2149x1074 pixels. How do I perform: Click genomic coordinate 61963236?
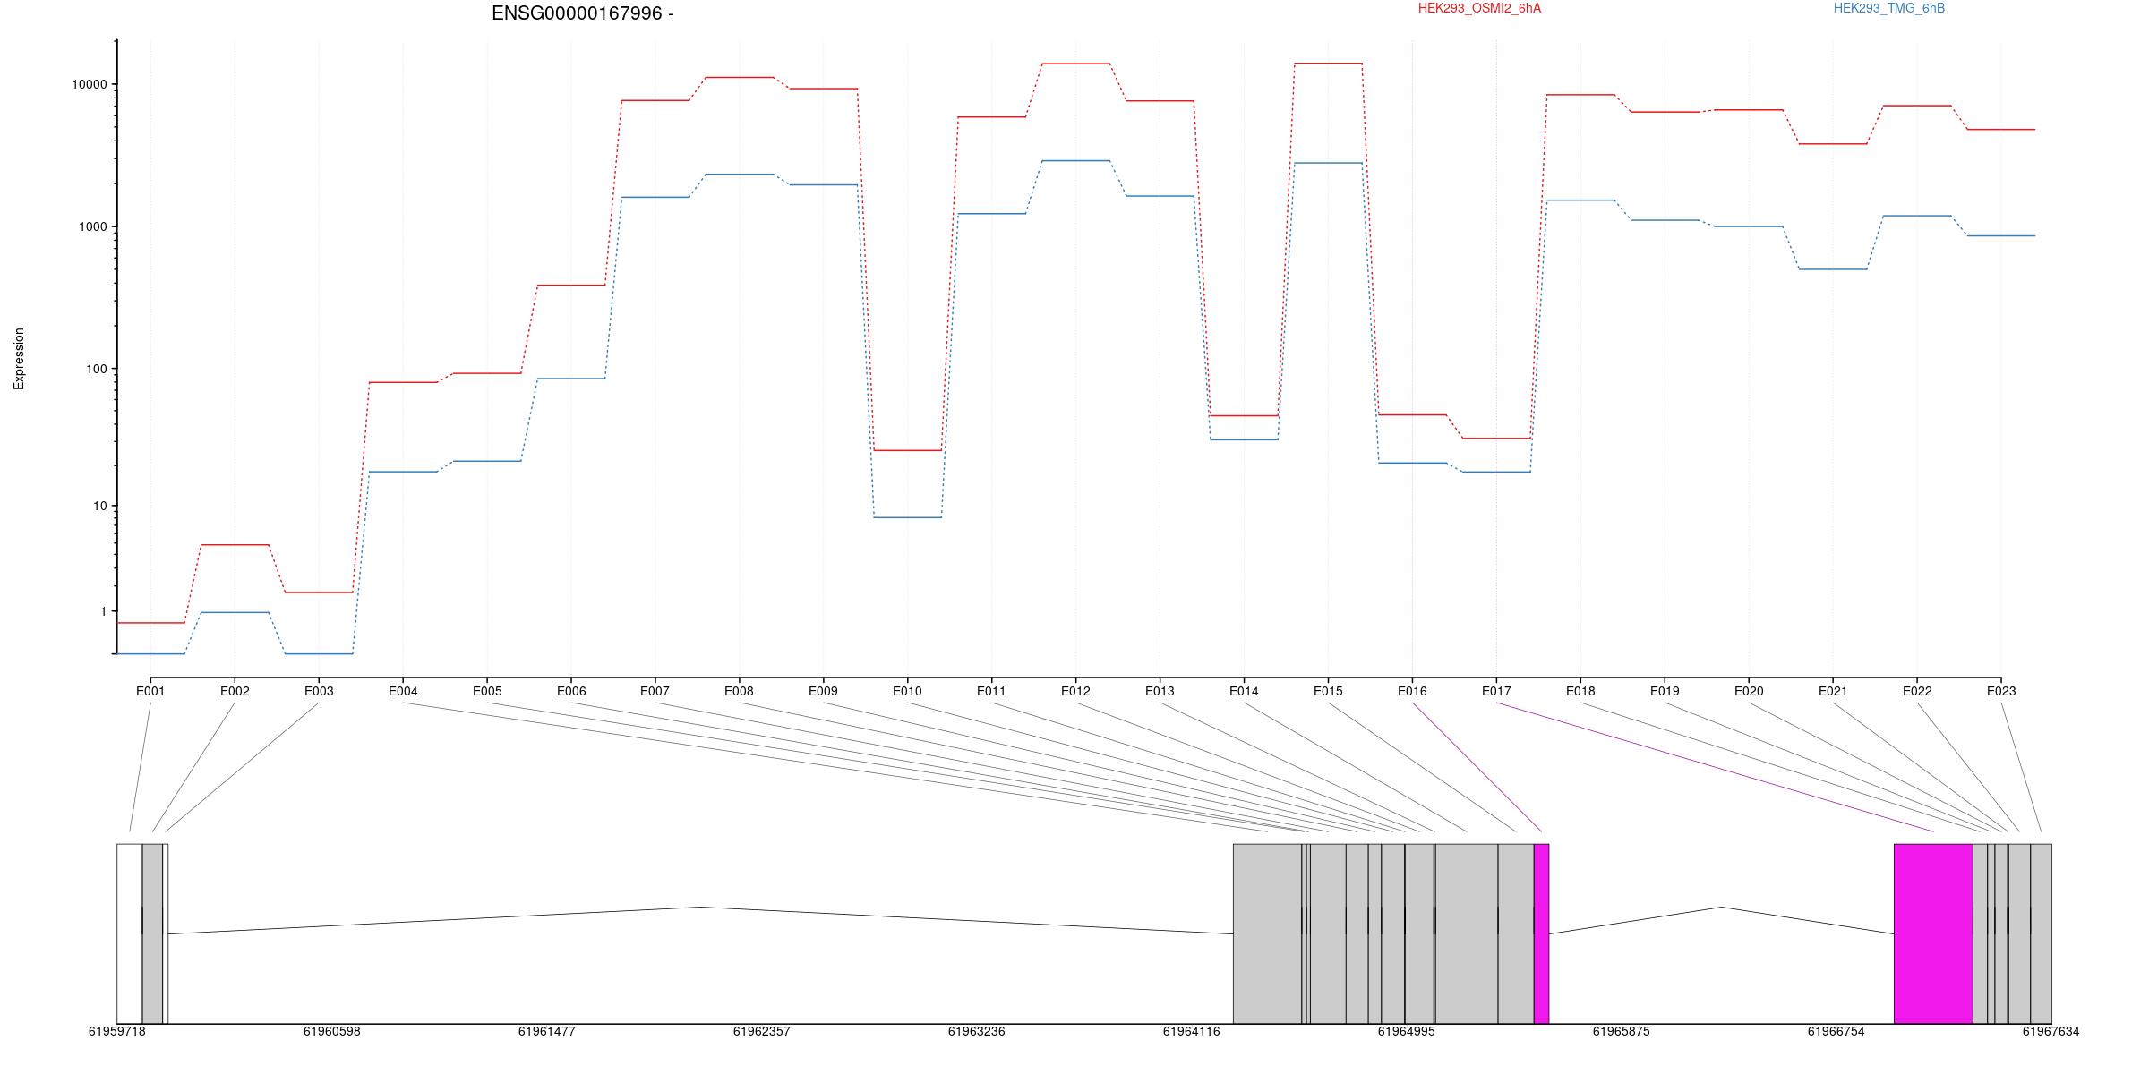click(976, 1031)
